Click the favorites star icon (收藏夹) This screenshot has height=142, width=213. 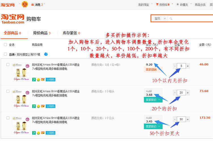(x=177, y=5)
